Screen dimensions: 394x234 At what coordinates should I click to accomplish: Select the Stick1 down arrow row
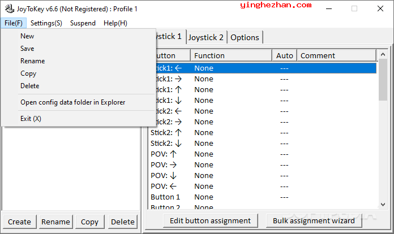[267, 101]
